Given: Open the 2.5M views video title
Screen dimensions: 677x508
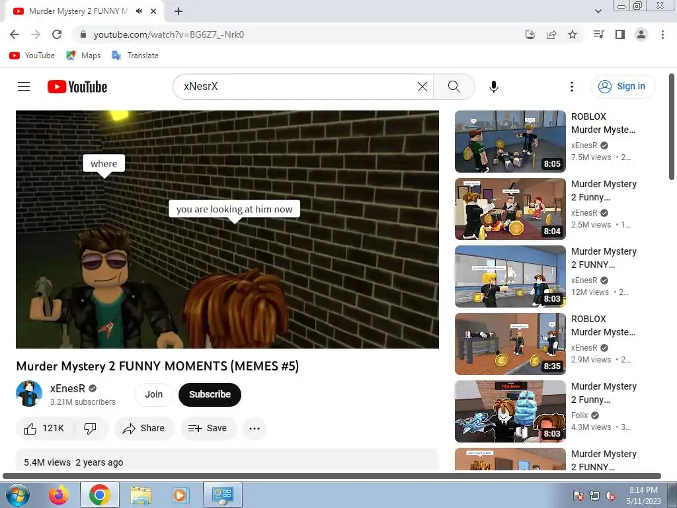Looking at the screenshot, I should (x=604, y=190).
